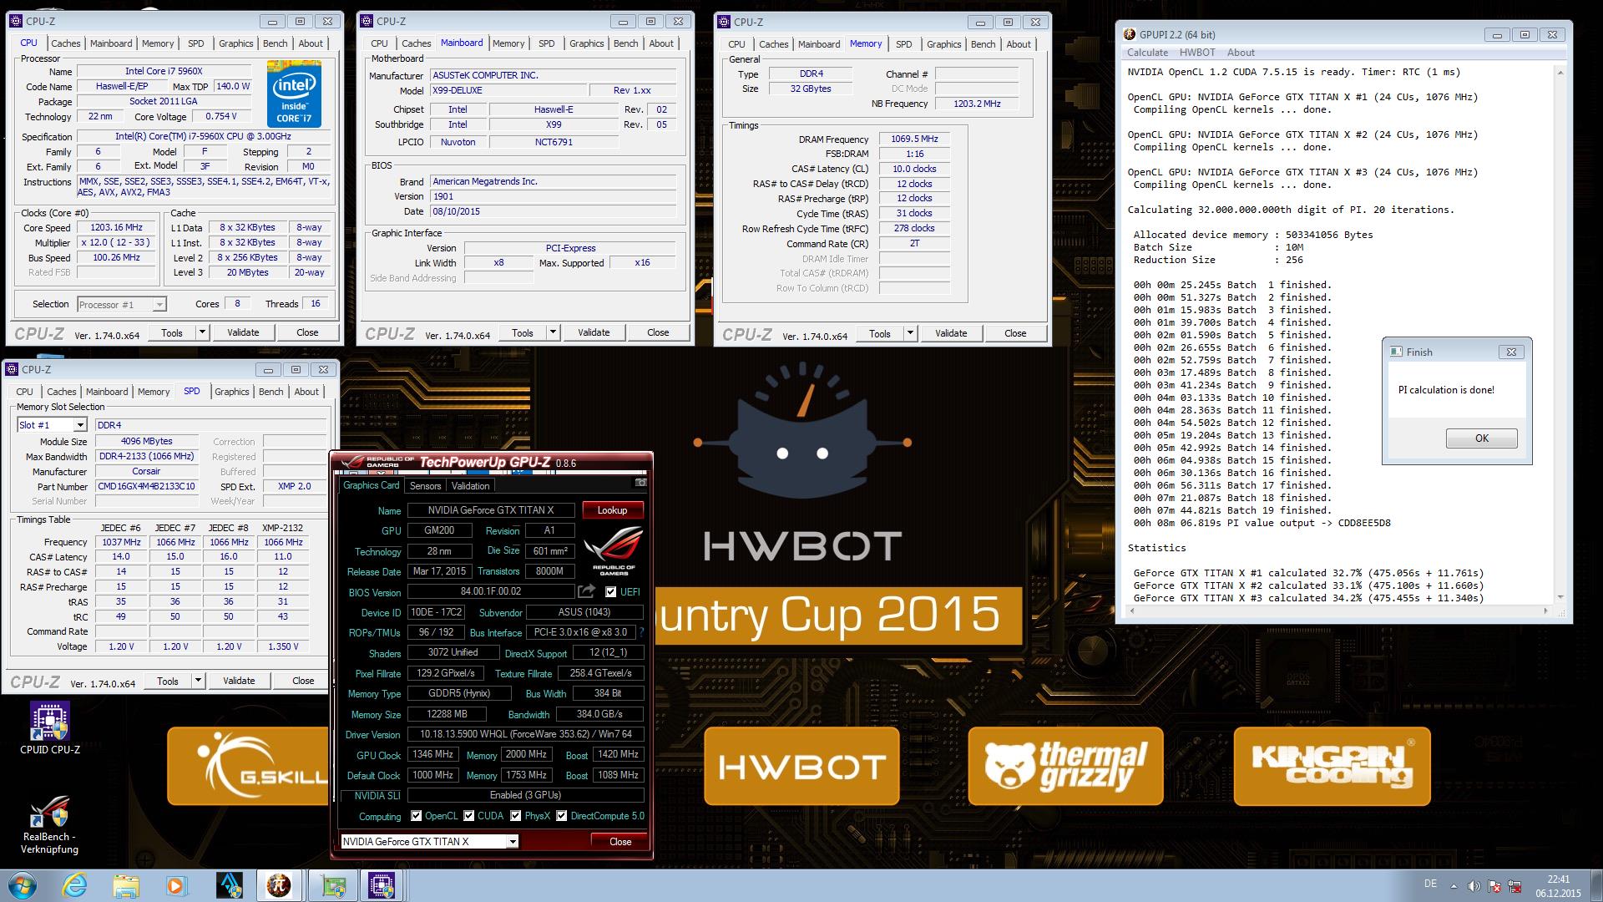The height and width of the screenshot is (902, 1603).
Task: Click the BIOS export share icon in GPU-Z
Action: tap(586, 591)
